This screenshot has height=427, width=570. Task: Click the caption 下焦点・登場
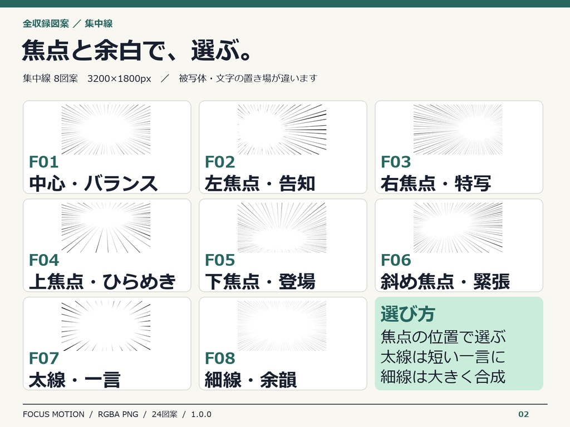click(x=260, y=281)
